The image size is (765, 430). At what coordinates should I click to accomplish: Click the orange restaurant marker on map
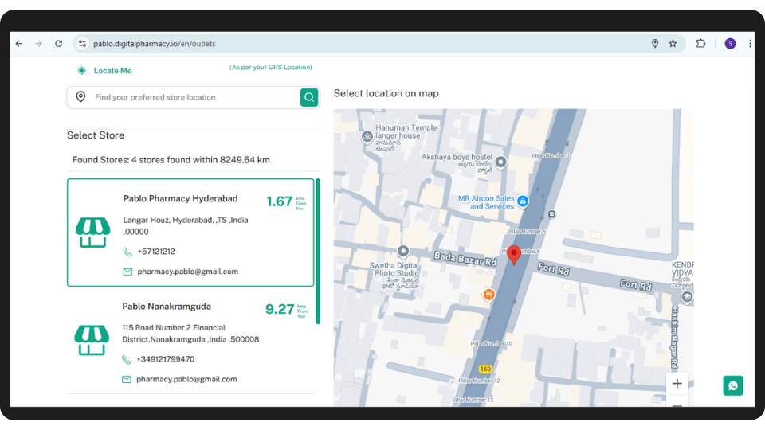pyautogui.click(x=488, y=295)
